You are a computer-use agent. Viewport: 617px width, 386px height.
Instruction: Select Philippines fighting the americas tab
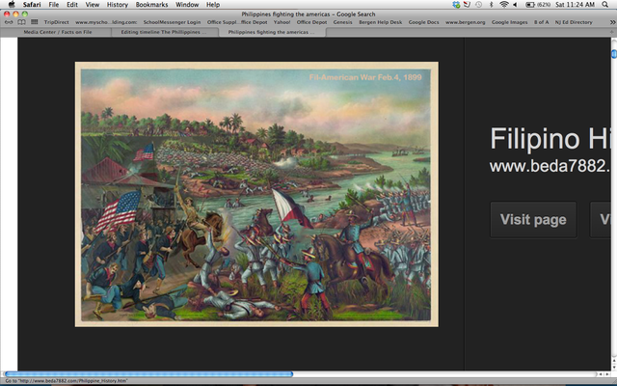coord(272,32)
